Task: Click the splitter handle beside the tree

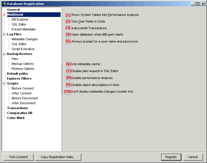Action: 62,79
